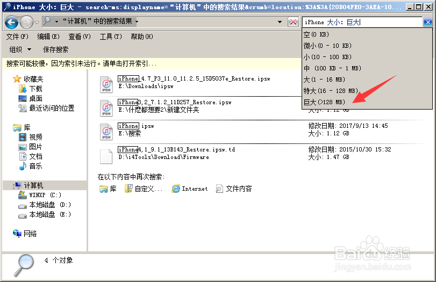This screenshot has width=436, height=282.
Task: Click the Forward navigation arrow button
Action: (x=26, y=22)
